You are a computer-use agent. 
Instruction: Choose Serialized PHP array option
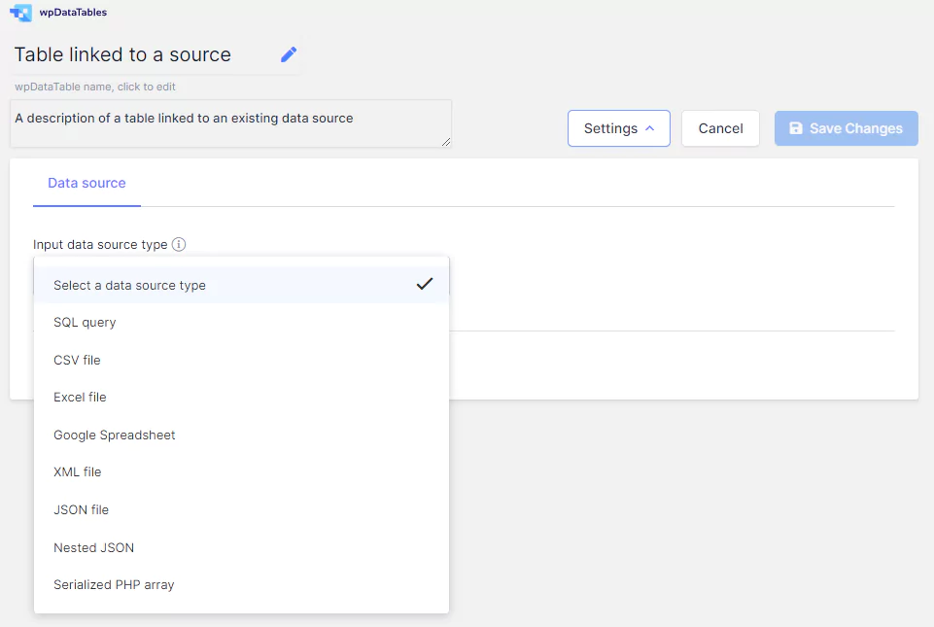click(241, 584)
